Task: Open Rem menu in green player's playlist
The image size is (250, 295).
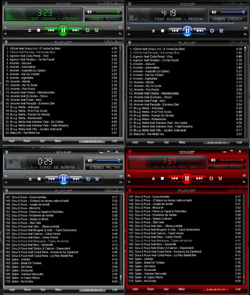Action: (27, 141)
